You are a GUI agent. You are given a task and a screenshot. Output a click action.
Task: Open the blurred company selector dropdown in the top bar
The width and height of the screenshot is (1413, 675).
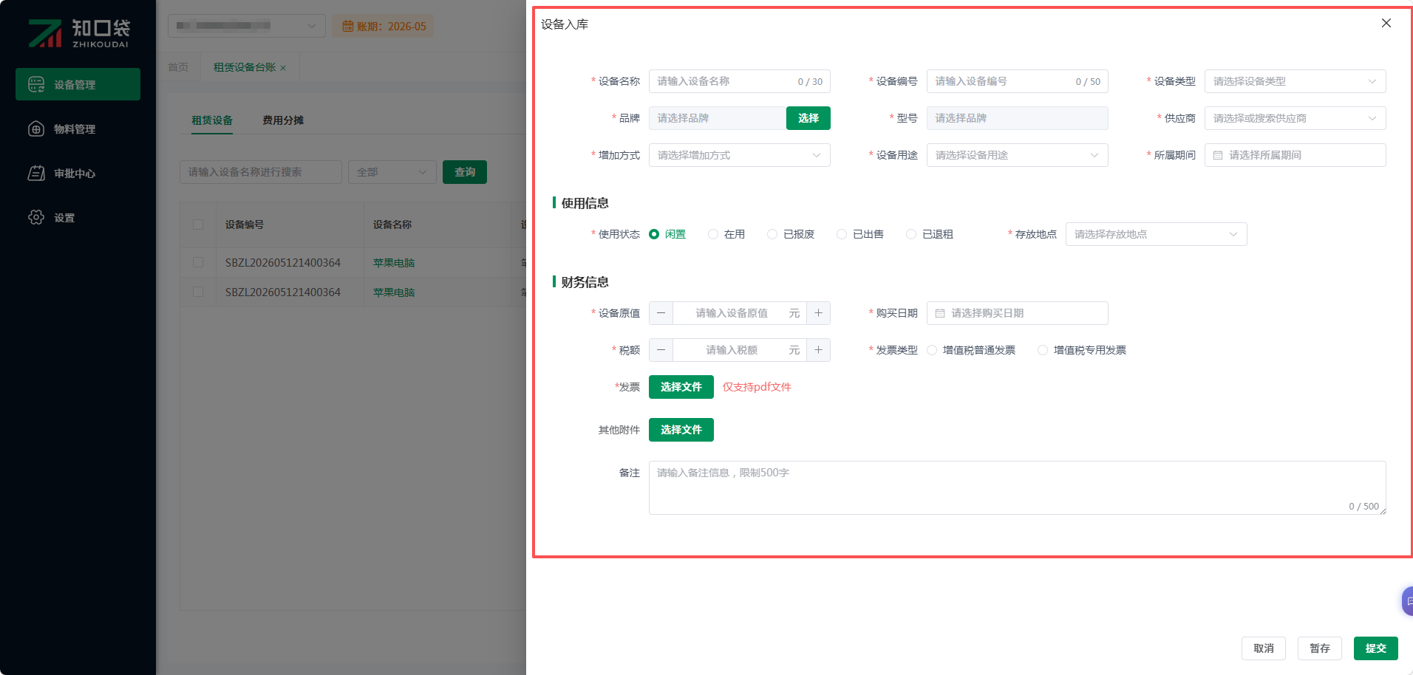246,26
